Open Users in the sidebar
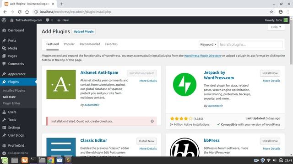Image resolution: width=293 pixels, height=164 pixels. point(12,112)
